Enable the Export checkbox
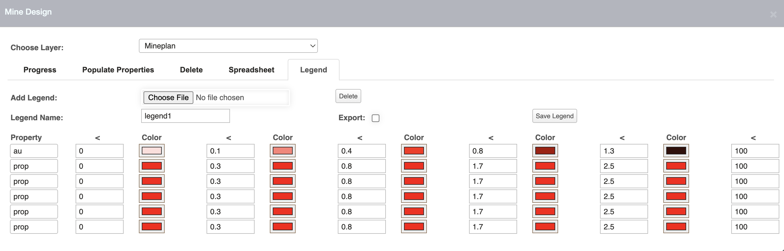Image resolution: width=784 pixels, height=251 pixels. pyautogui.click(x=375, y=118)
